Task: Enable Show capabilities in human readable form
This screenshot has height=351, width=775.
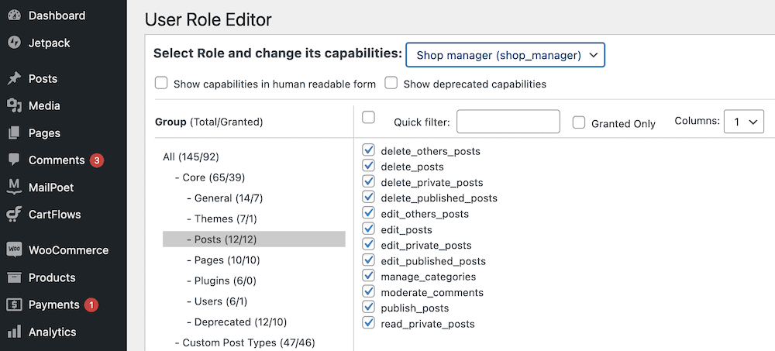Action: pos(161,83)
